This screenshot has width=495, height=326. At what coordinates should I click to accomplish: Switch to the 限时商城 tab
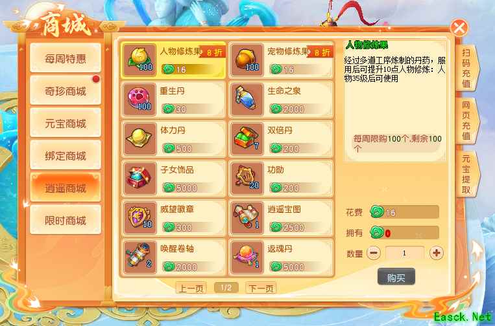pyautogui.click(x=66, y=220)
